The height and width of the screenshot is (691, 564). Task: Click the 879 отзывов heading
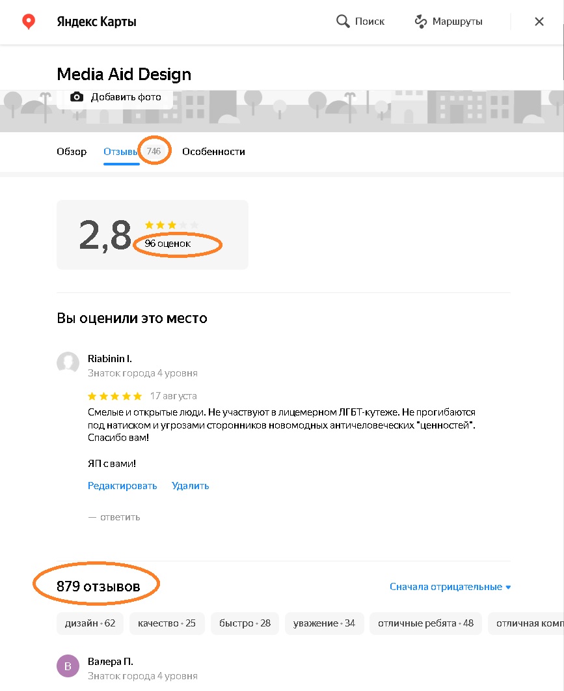[x=98, y=587]
